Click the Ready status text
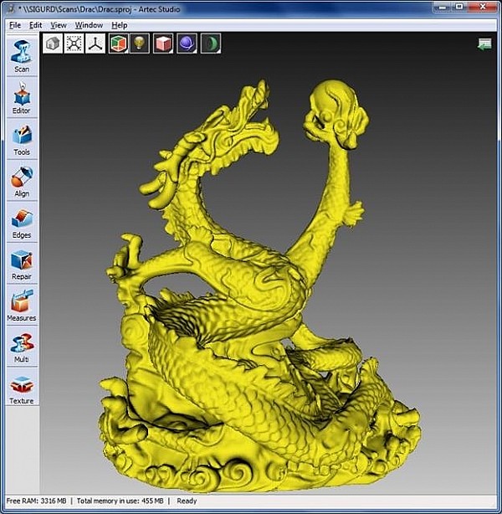The height and width of the screenshot is (514, 502). pos(187,501)
